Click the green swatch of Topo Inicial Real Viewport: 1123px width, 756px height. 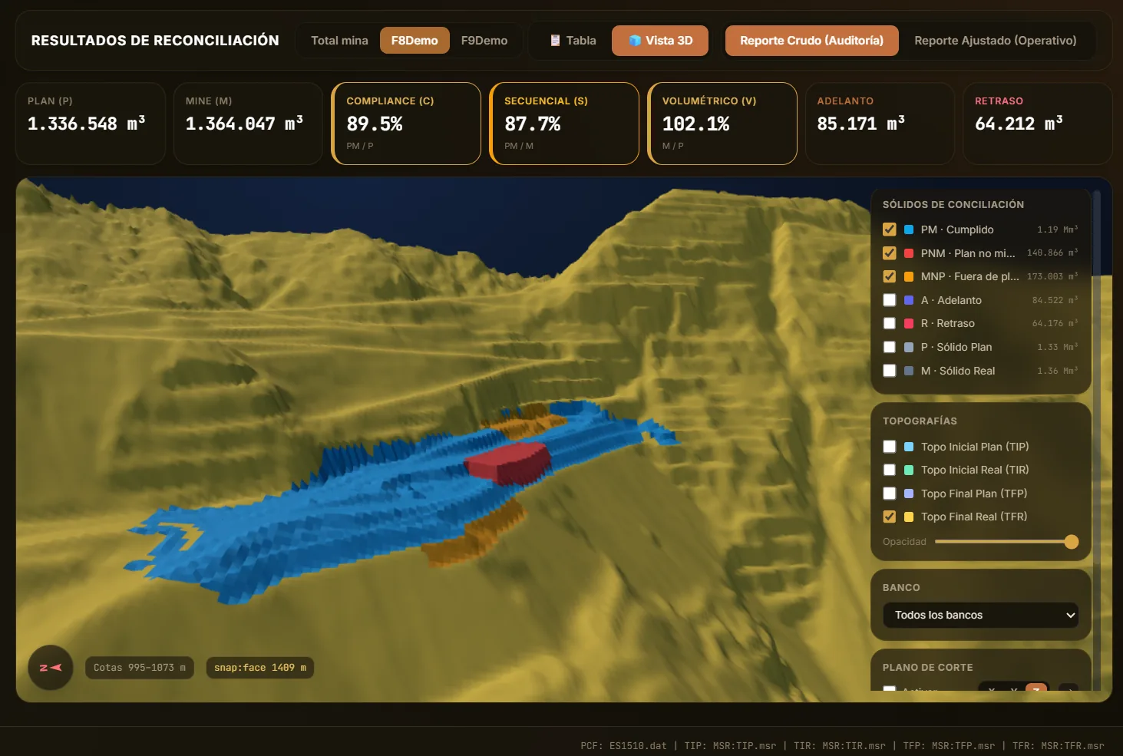click(x=909, y=470)
